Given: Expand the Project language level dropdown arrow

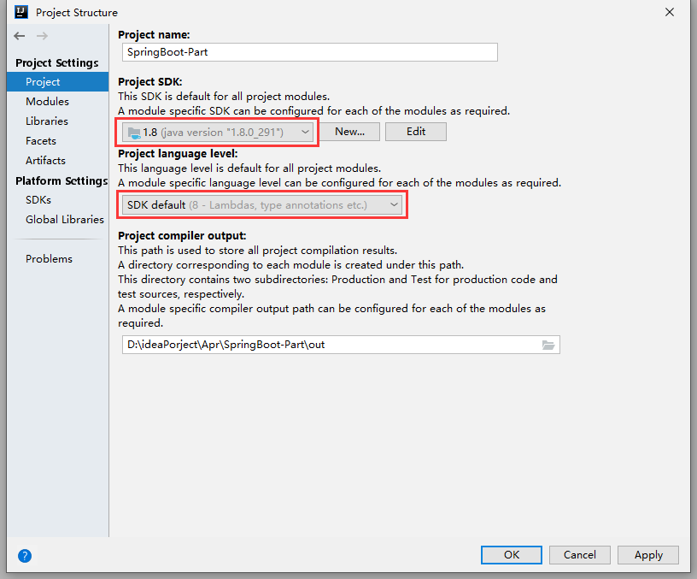Looking at the screenshot, I should (394, 204).
